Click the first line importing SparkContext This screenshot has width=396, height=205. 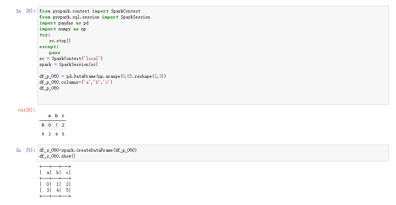(90, 11)
